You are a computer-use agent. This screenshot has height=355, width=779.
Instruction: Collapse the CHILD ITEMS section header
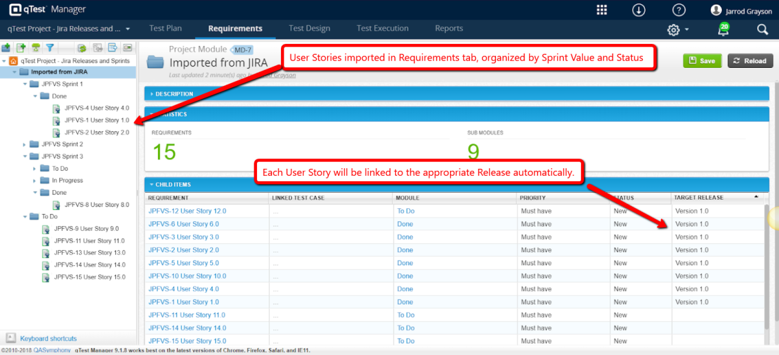pos(457,184)
